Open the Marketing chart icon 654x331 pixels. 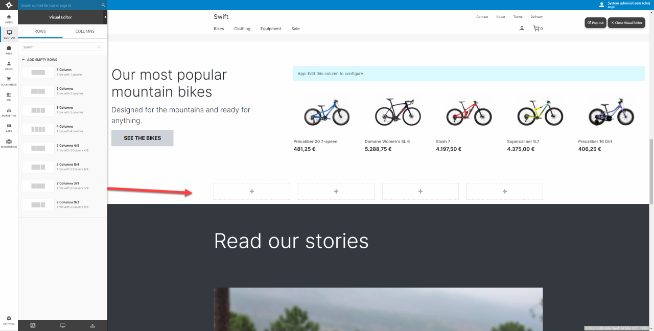[x=9, y=112]
